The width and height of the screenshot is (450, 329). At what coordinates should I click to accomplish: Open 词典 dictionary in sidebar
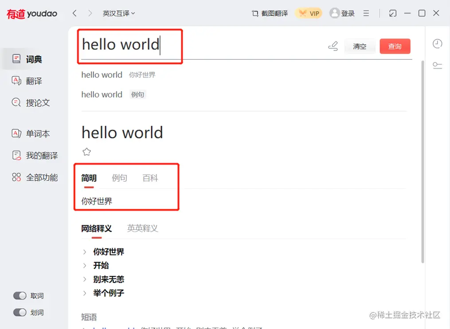(x=27, y=59)
